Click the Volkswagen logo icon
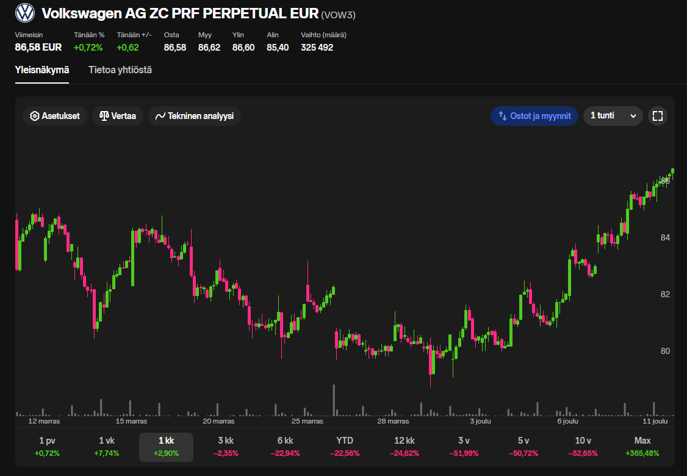 coord(25,13)
